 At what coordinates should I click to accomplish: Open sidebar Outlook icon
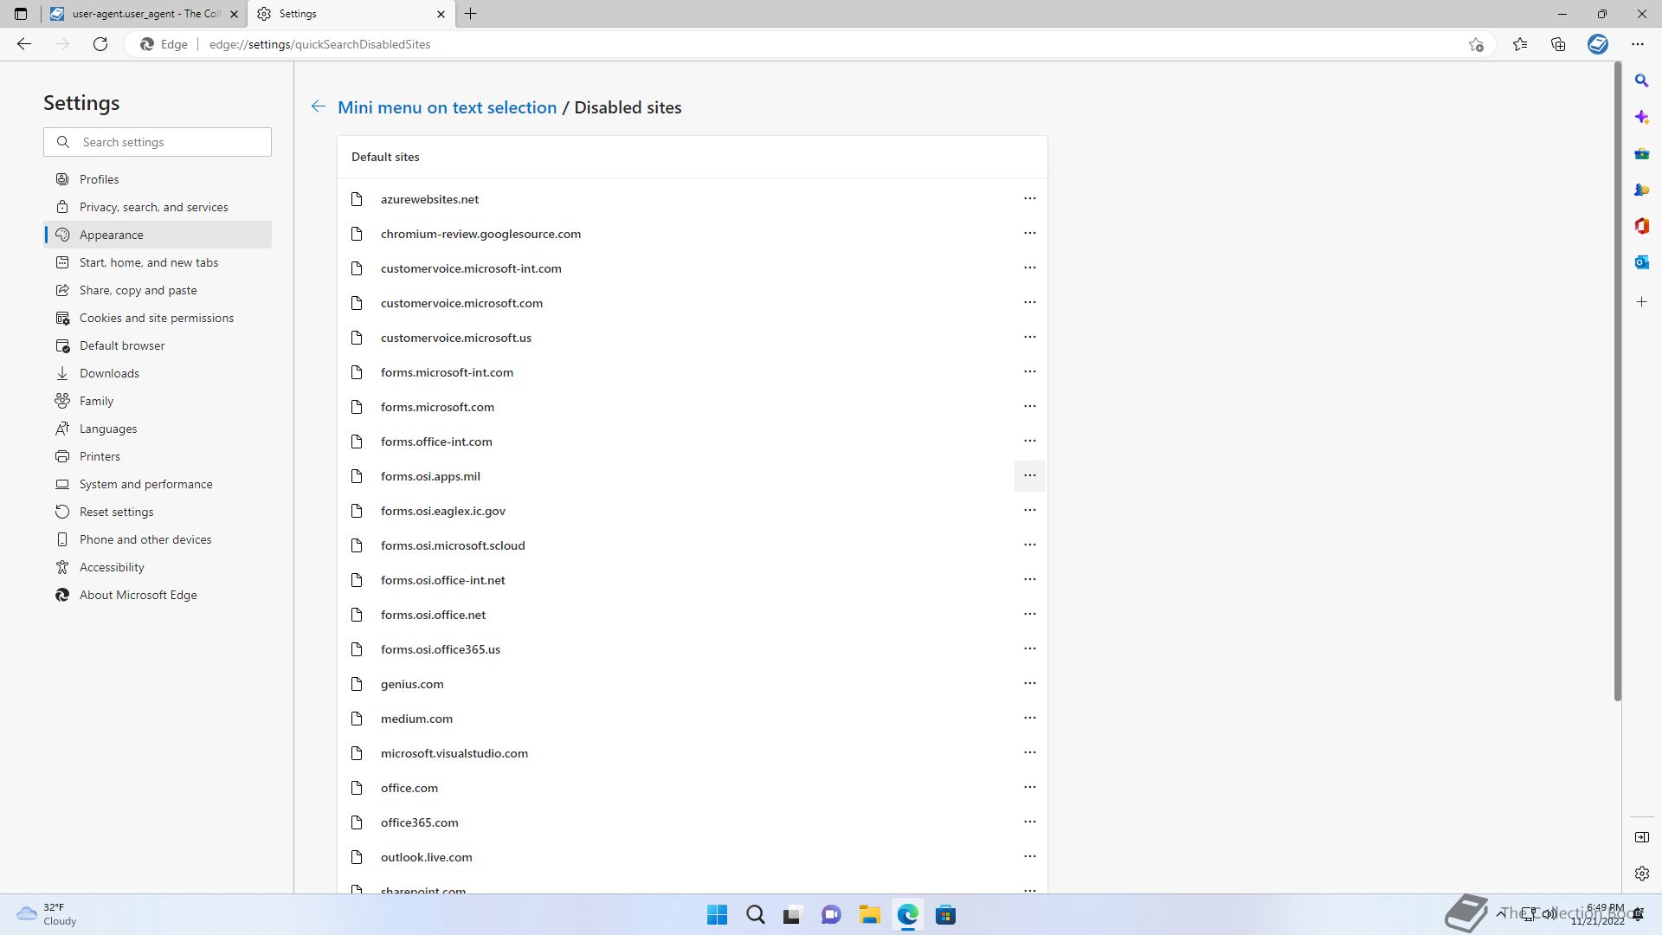tap(1642, 262)
